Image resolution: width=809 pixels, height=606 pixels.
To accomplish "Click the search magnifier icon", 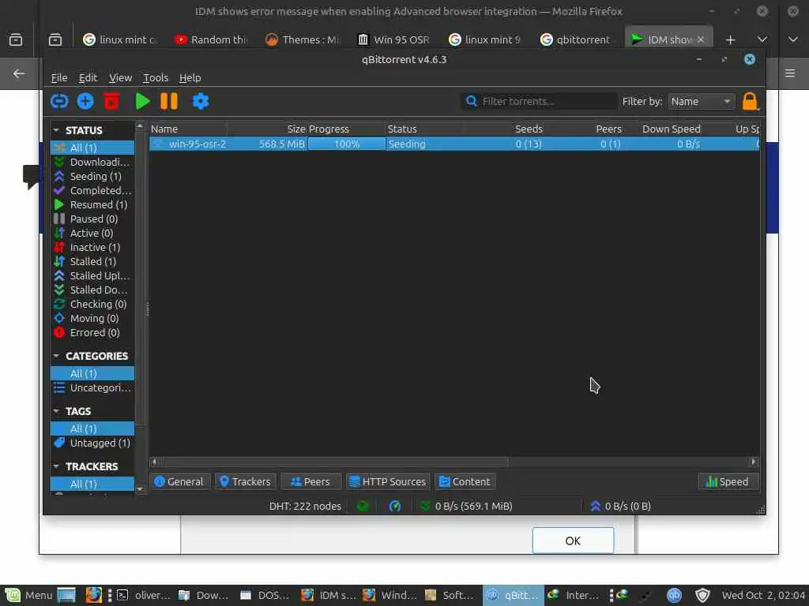I will point(471,101).
